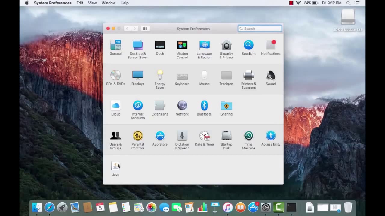Open Users & Groups preferences
The image size is (385, 216).
[115, 140]
